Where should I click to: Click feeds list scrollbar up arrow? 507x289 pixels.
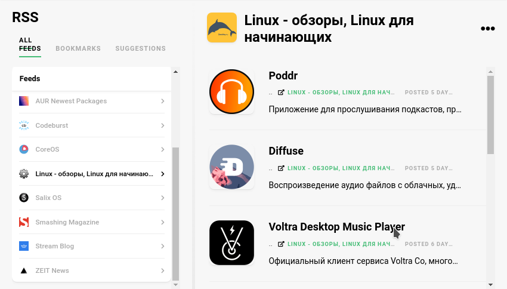coord(175,72)
